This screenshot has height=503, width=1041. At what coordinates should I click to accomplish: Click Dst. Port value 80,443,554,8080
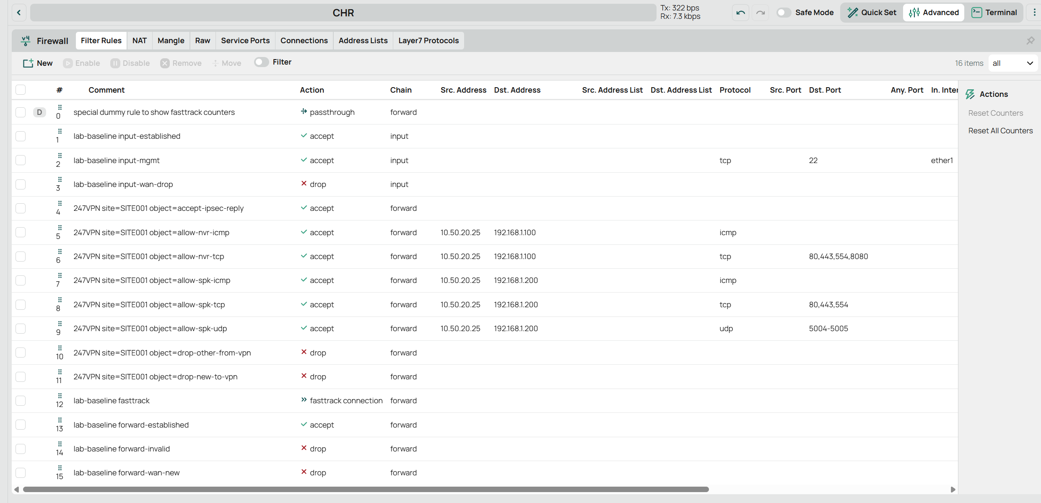[x=839, y=257]
